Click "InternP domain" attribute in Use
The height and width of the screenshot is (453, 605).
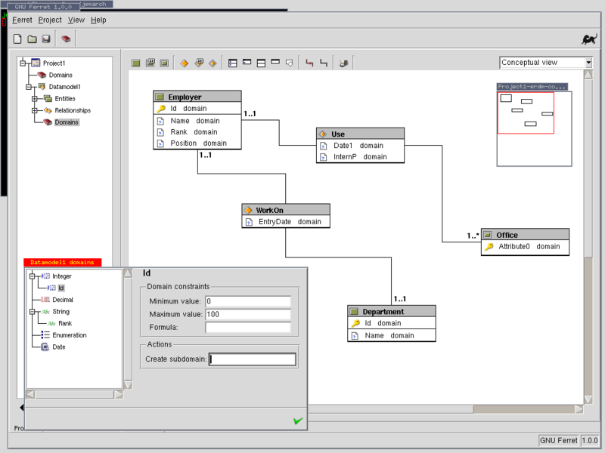click(360, 157)
